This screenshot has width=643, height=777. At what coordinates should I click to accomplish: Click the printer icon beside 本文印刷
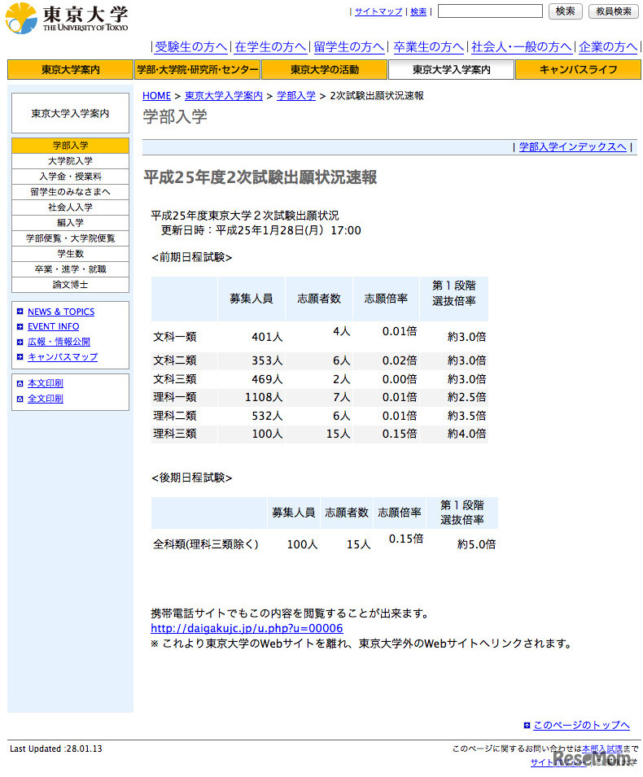[x=20, y=383]
